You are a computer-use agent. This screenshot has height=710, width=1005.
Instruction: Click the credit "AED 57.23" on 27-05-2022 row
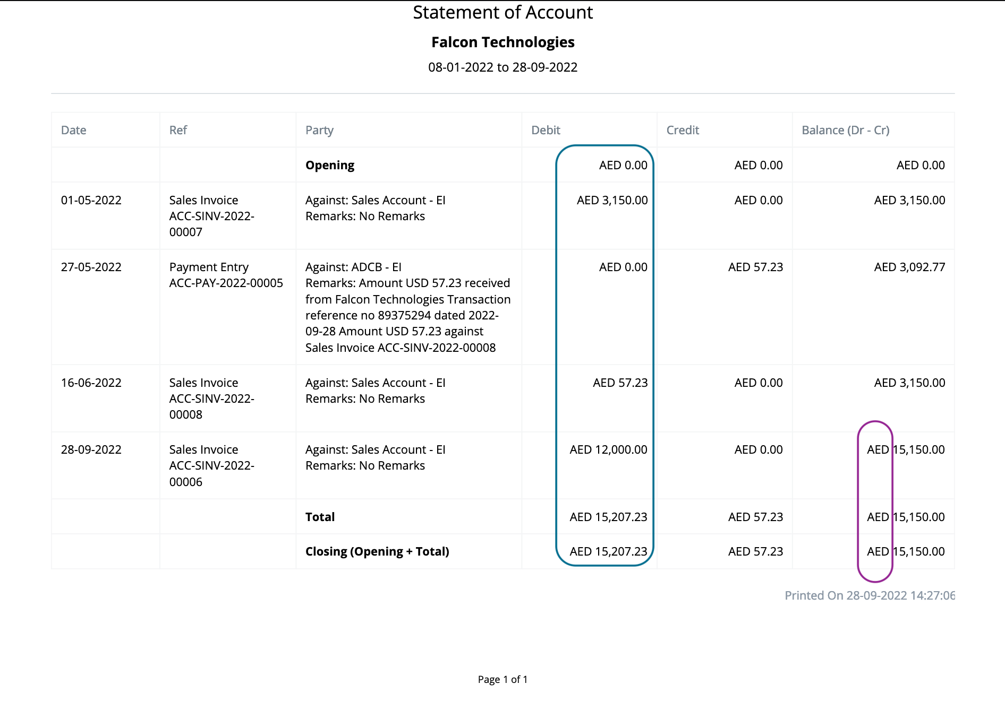[x=755, y=267]
